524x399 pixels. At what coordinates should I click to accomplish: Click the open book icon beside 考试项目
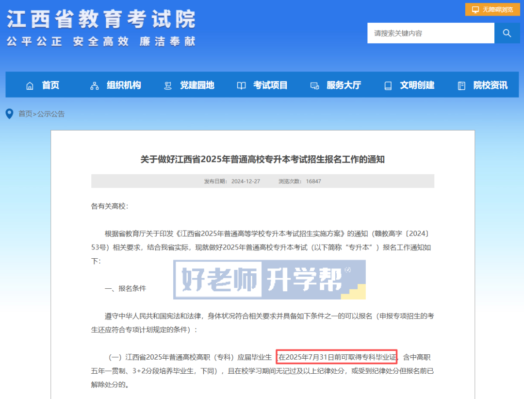241,86
